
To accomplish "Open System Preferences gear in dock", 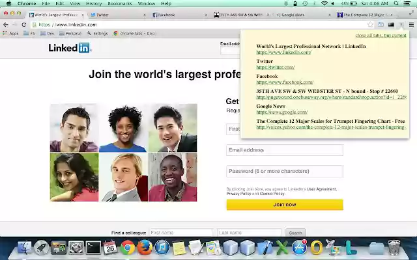I will [x=76, y=247].
